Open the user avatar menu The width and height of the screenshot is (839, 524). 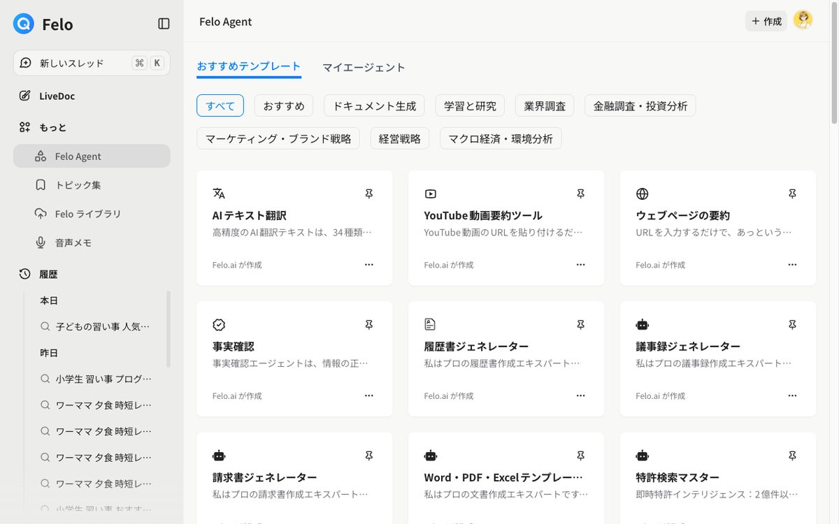click(x=803, y=21)
